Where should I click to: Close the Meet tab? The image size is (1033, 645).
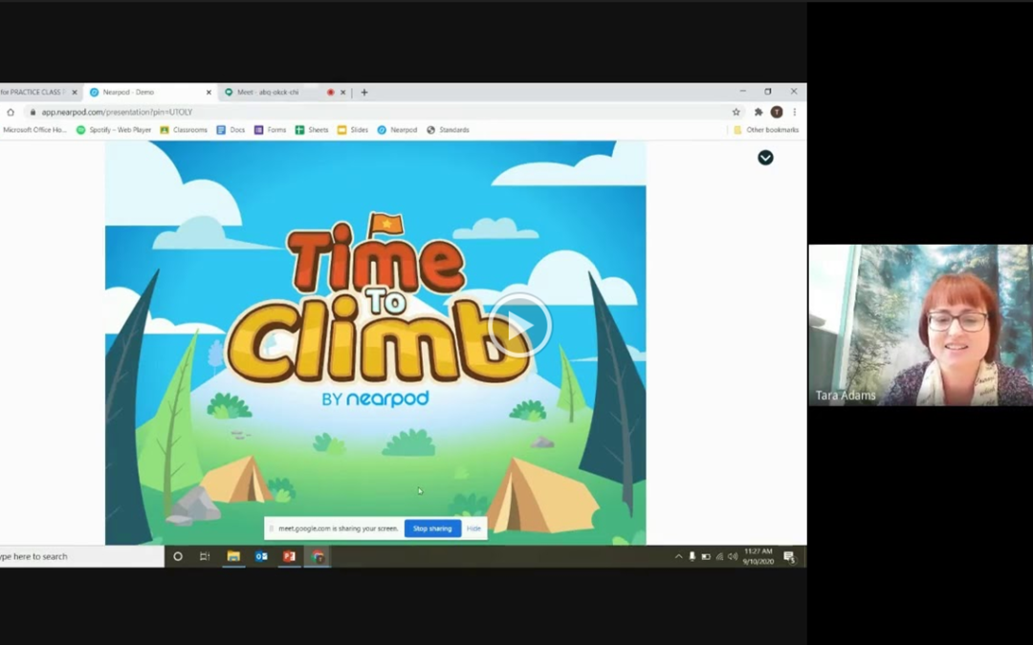[342, 93]
